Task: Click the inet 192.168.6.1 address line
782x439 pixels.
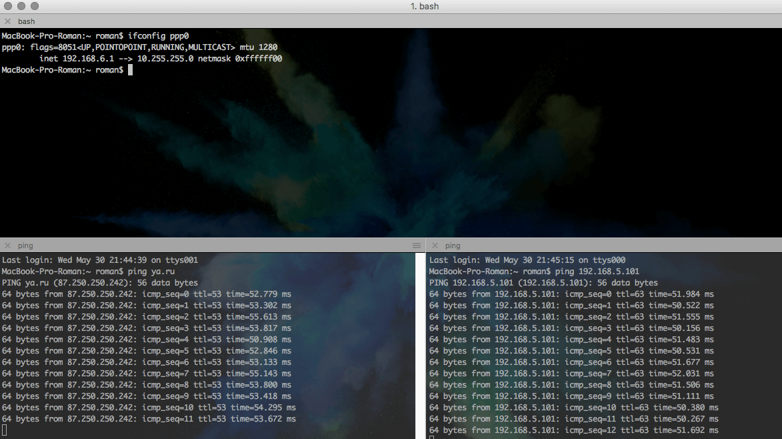Action: [160, 59]
